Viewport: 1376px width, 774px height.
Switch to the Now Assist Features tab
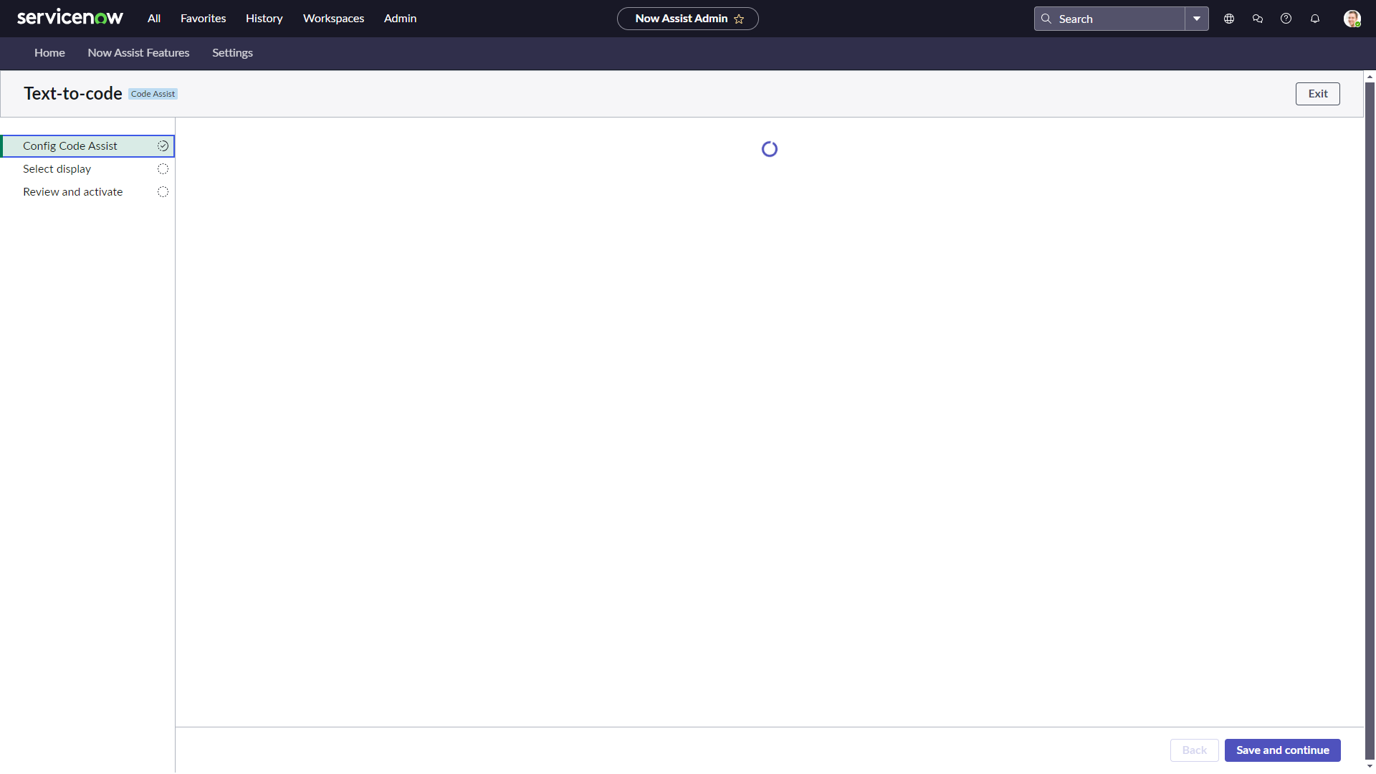tap(138, 52)
